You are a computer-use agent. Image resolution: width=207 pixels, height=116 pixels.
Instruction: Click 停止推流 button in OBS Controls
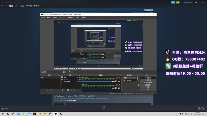coord(148,78)
